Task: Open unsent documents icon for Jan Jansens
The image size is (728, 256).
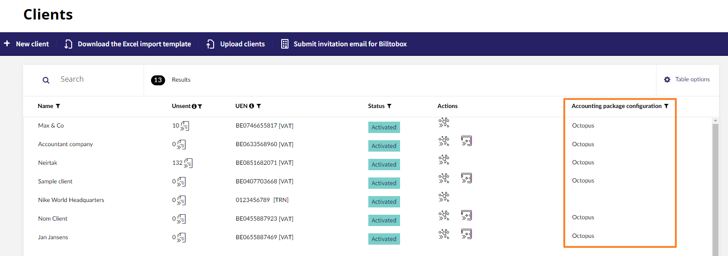Action: click(x=181, y=238)
